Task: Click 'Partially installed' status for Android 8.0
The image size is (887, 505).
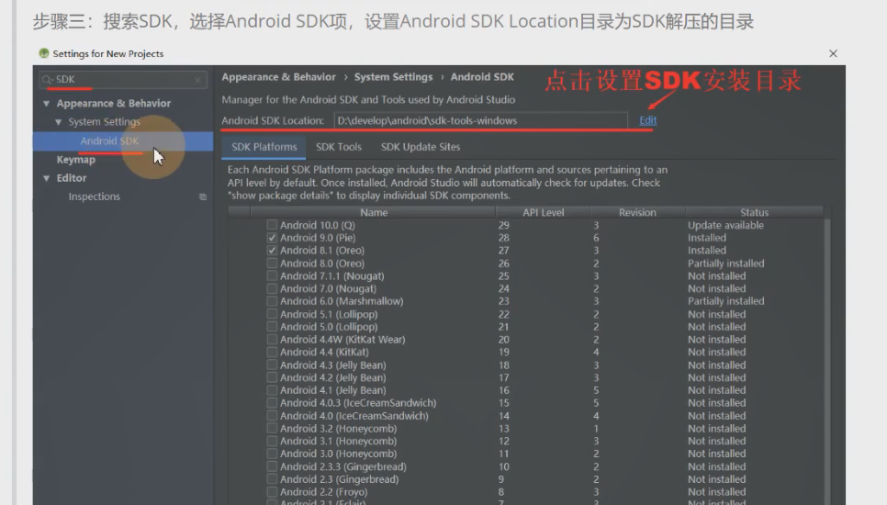Action: coord(725,264)
